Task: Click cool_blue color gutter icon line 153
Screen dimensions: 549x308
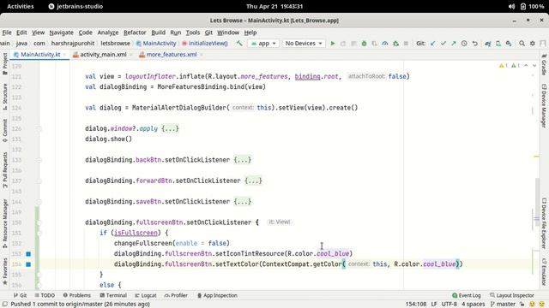Action: point(28,254)
